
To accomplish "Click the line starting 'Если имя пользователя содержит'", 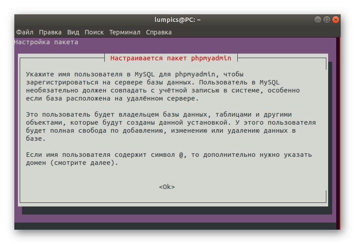I will [169, 155].
